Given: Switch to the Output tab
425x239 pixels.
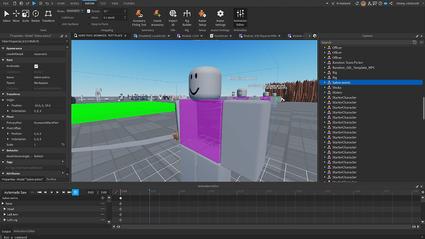Looking at the screenshot, I should coord(6,232).
